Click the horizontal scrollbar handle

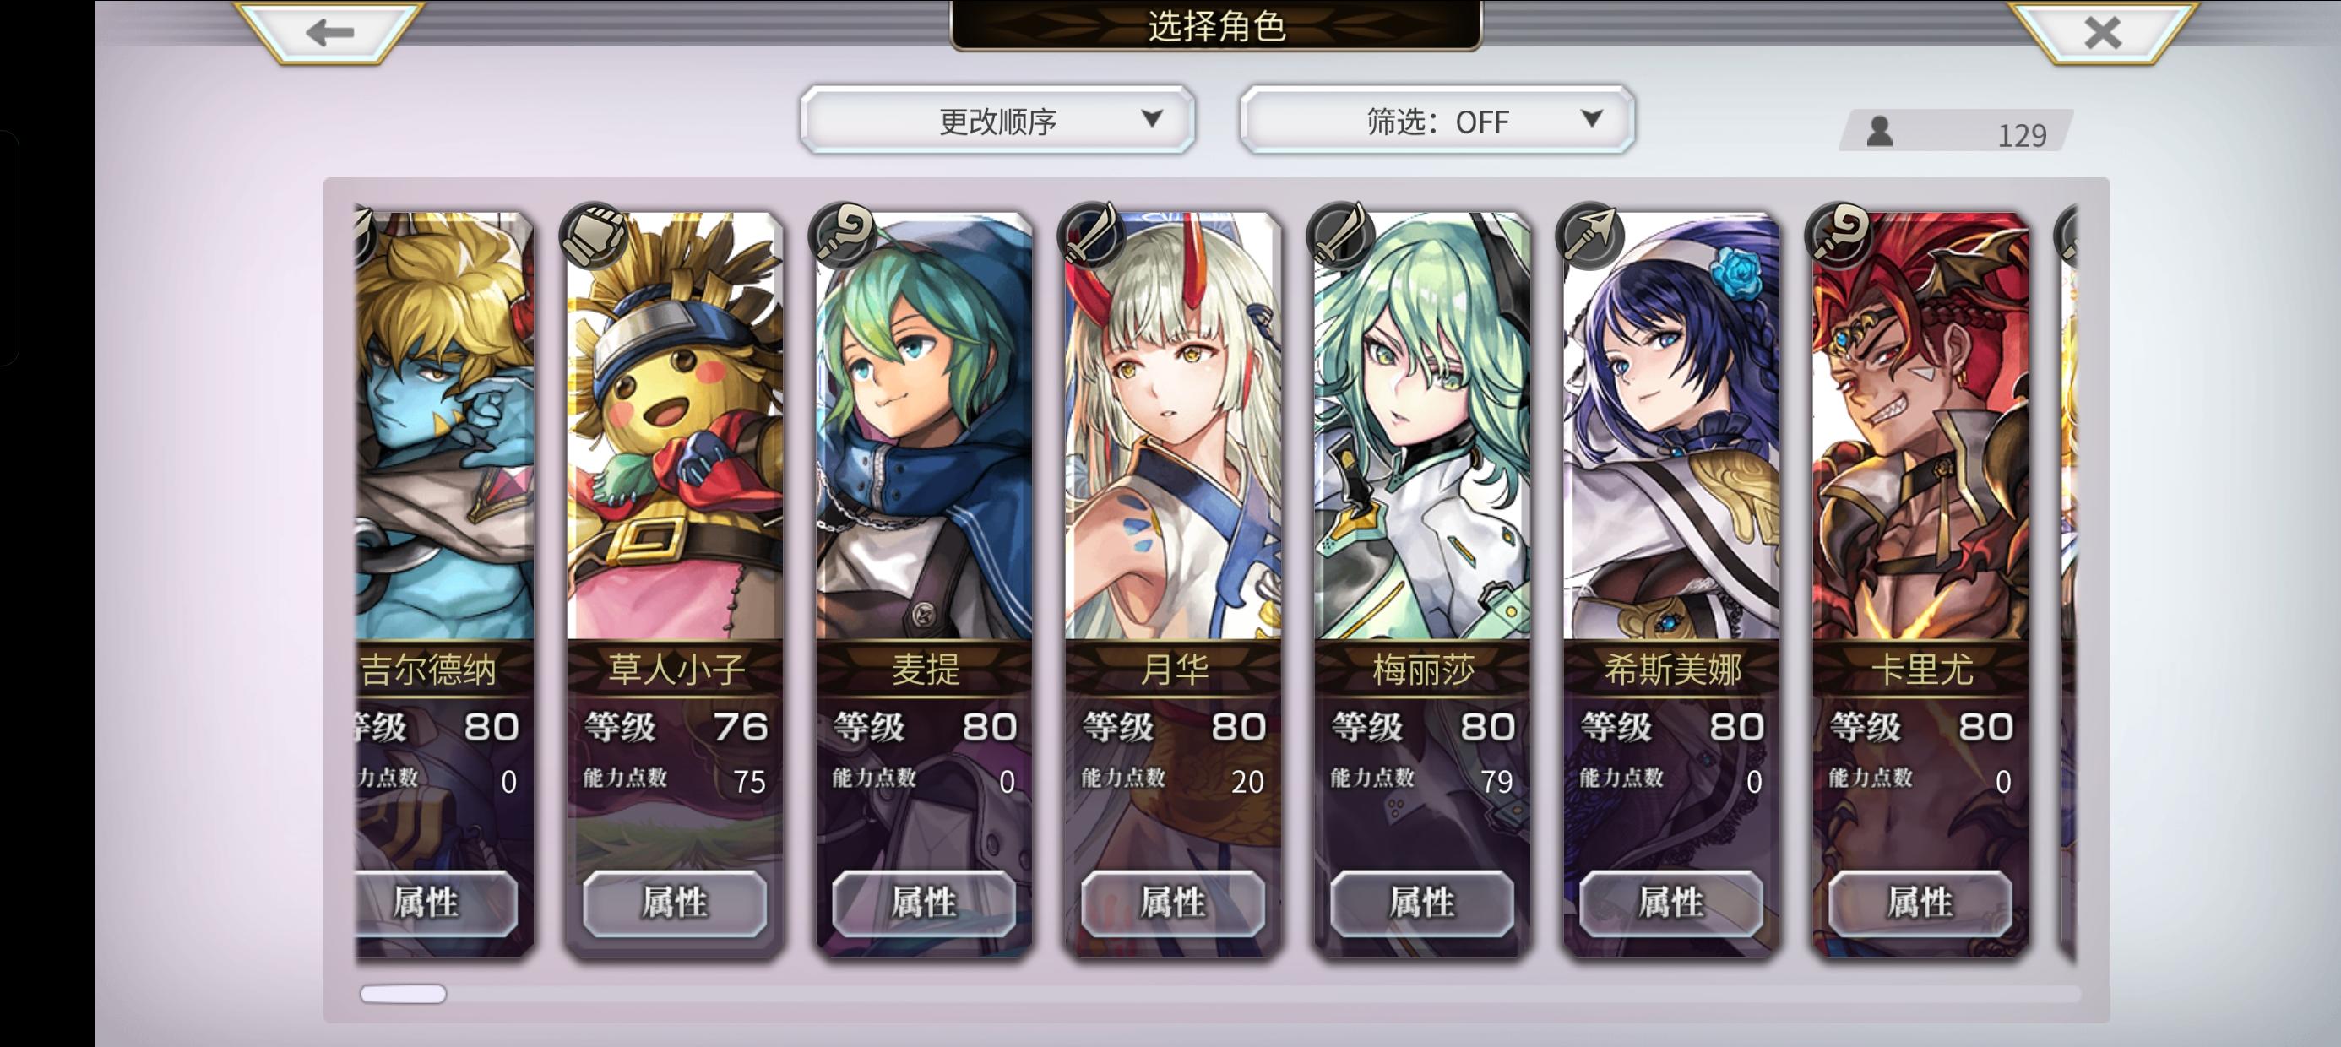[404, 995]
